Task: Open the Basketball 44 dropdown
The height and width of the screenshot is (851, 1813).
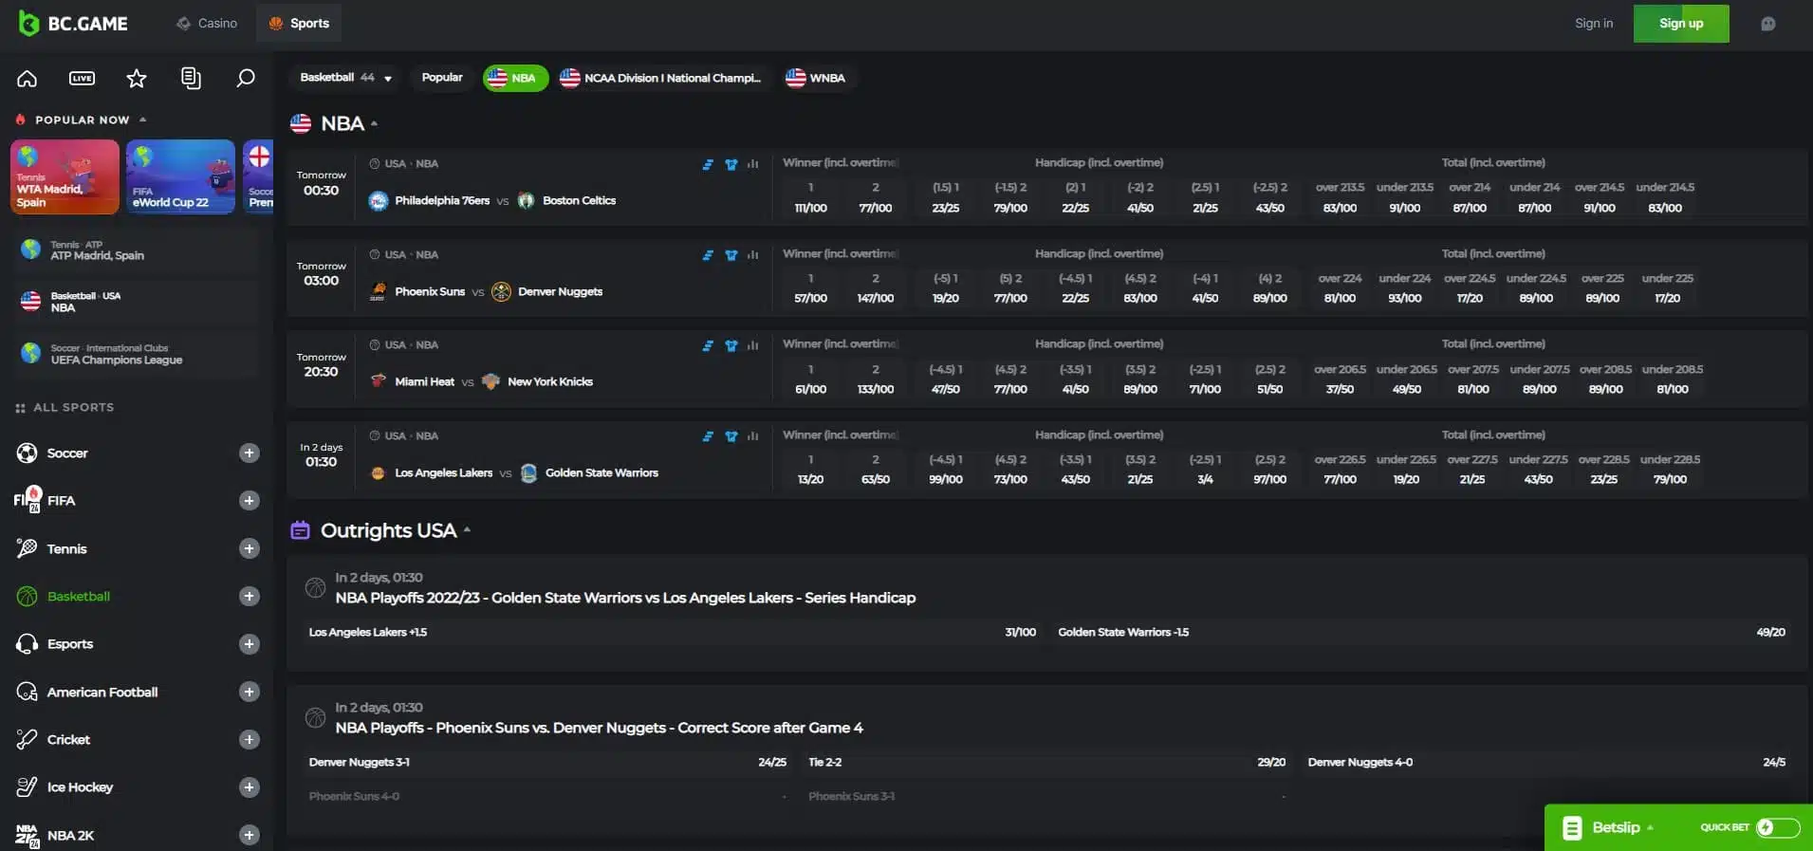Action: click(345, 78)
